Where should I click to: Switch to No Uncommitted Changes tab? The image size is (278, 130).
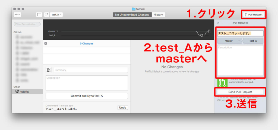(132, 15)
